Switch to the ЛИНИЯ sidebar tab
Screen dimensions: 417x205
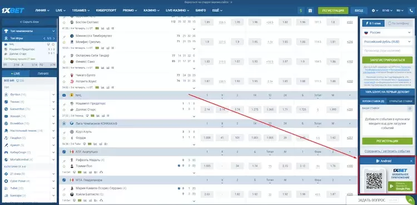pyautogui.click(x=43, y=74)
